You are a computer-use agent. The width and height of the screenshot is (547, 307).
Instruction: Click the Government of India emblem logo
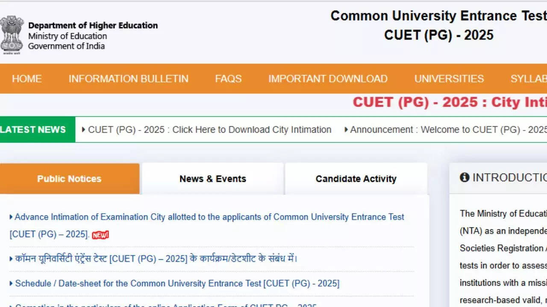(12, 35)
